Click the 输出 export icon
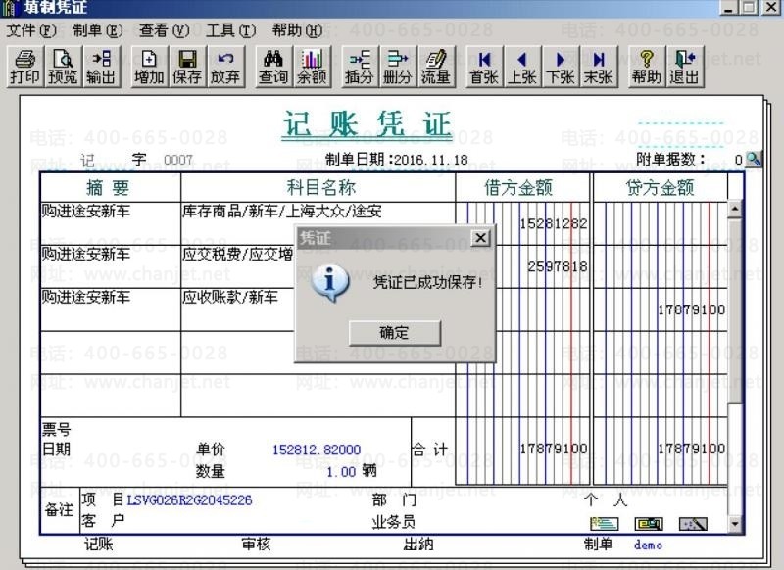Screen dimensions: 784x570 102,67
